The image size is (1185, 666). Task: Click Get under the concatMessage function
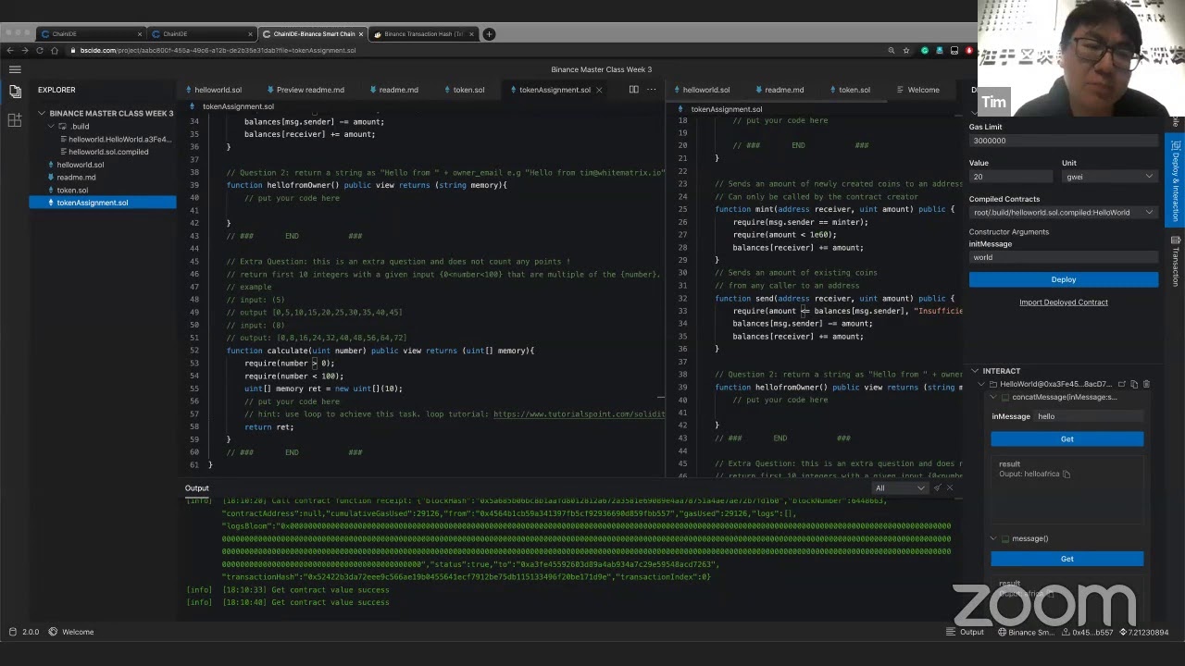tap(1066, 439)
